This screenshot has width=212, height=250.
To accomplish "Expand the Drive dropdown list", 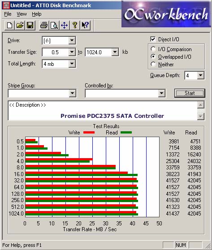I will 72,40.
